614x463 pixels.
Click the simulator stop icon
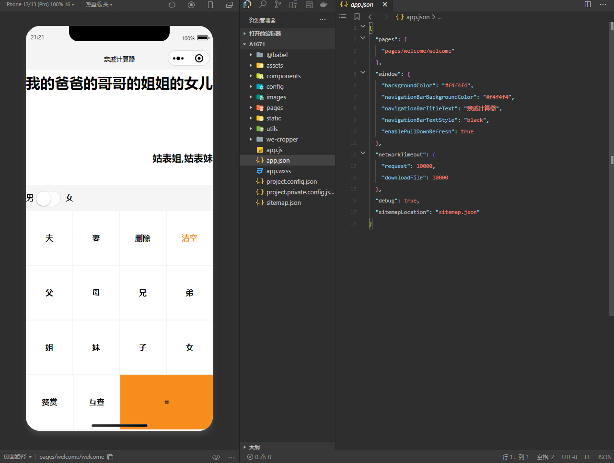(191, 5)
